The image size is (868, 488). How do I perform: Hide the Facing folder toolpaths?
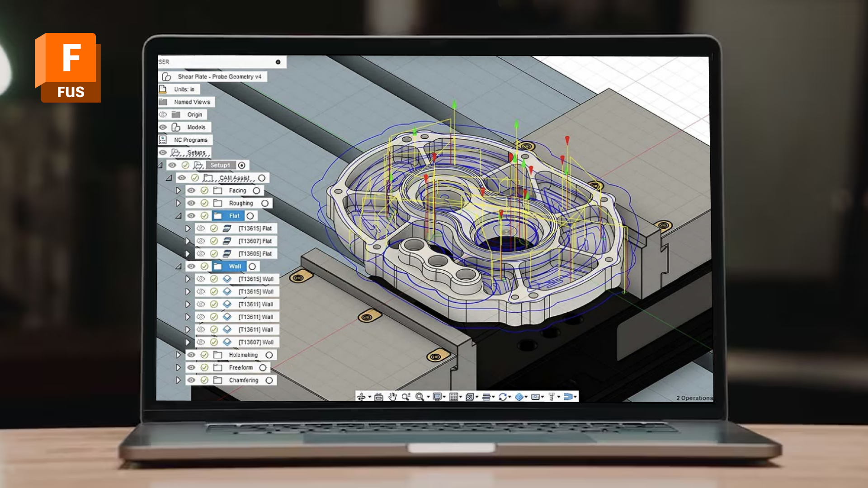[x=191, y=191]
